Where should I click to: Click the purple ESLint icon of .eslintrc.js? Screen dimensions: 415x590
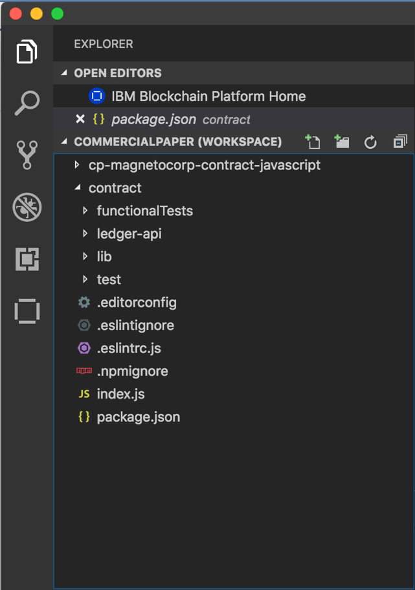pos(84,348)
